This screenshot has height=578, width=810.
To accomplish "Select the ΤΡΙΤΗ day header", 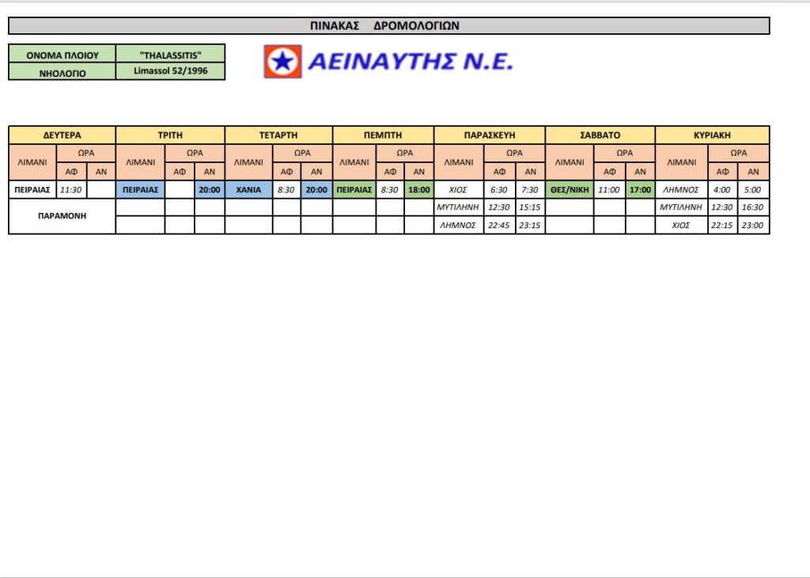I will tap(170, 135).
